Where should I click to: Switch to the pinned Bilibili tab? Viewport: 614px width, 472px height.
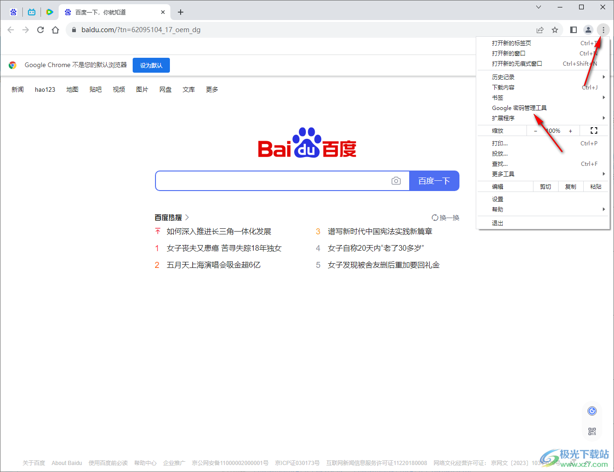point(32,12)
